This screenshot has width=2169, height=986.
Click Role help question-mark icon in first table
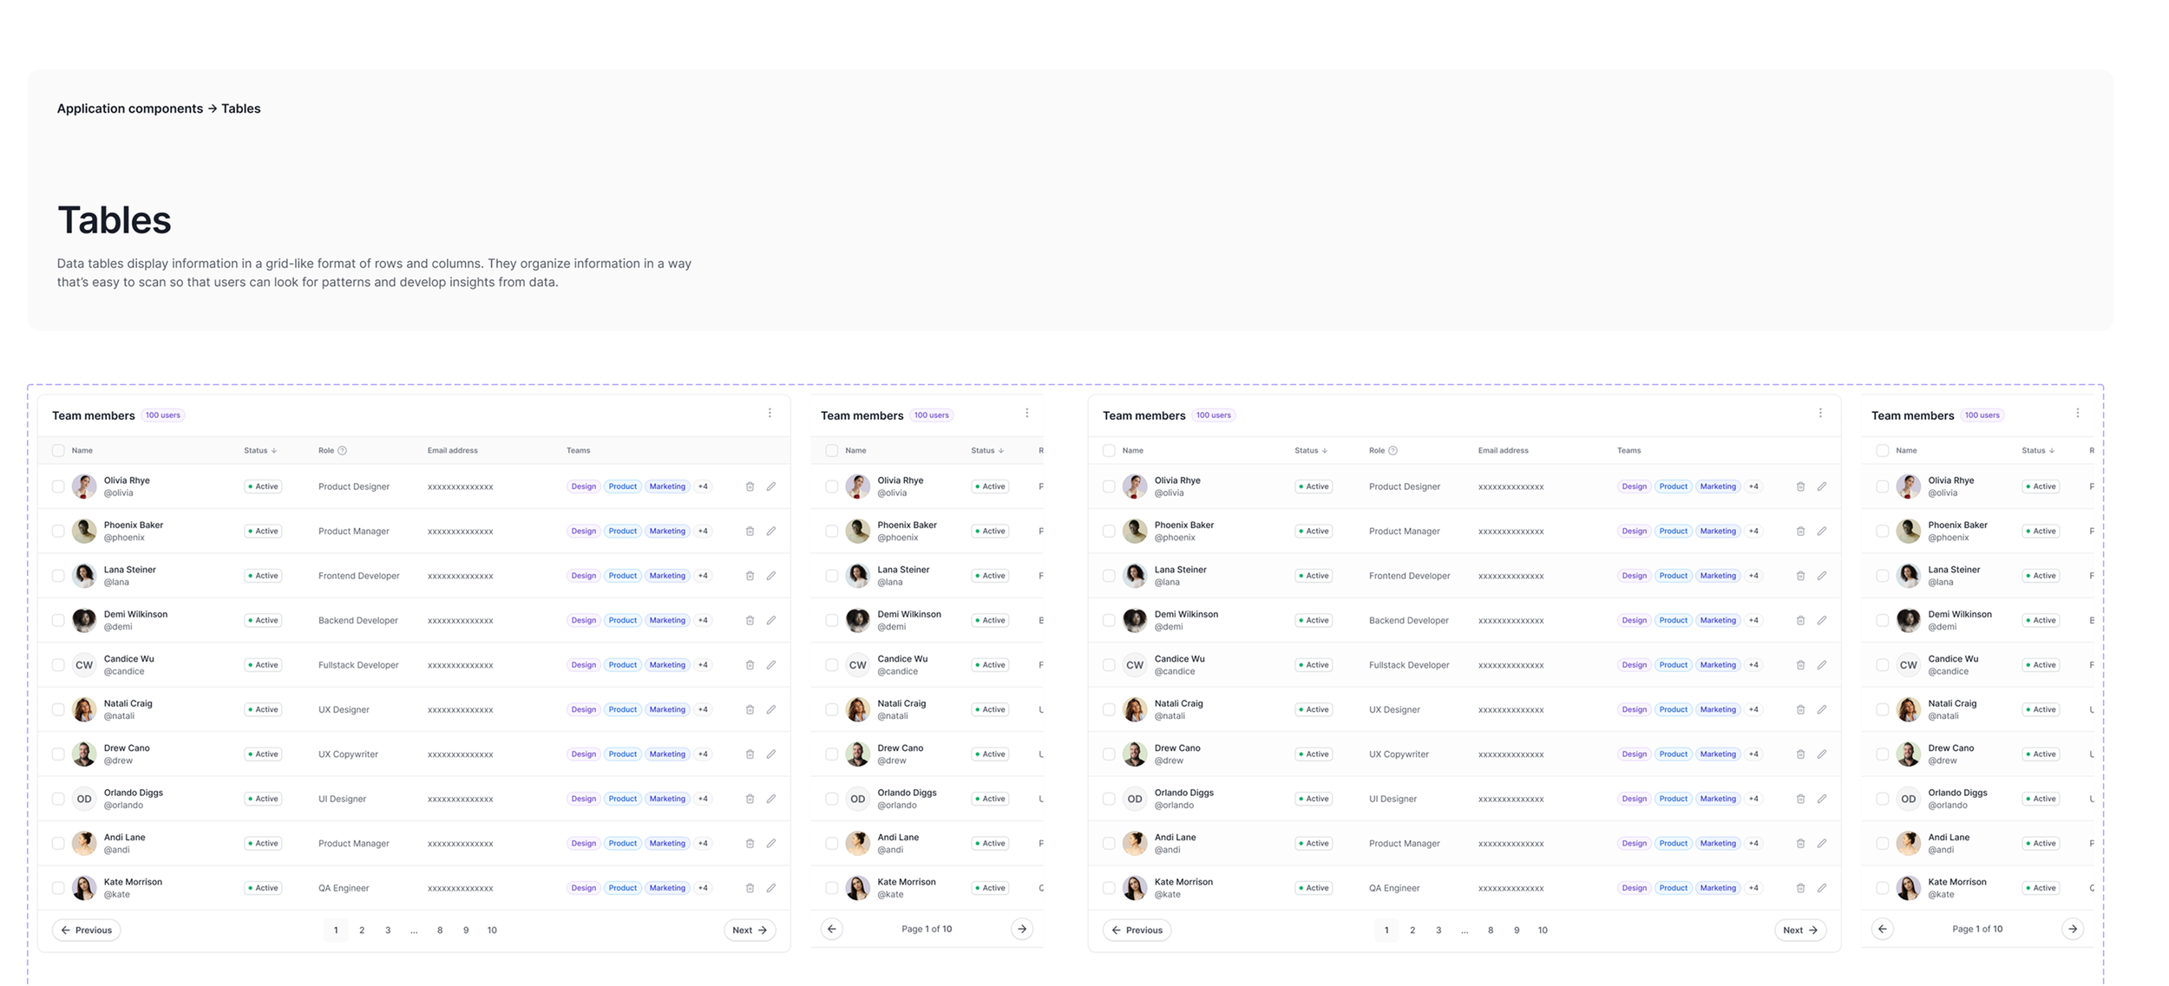click(x=342, y=451)
